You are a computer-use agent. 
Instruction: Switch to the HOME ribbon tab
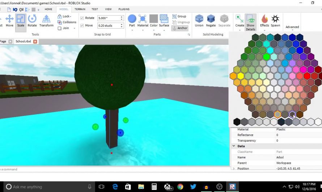click(x=48, y=9)
